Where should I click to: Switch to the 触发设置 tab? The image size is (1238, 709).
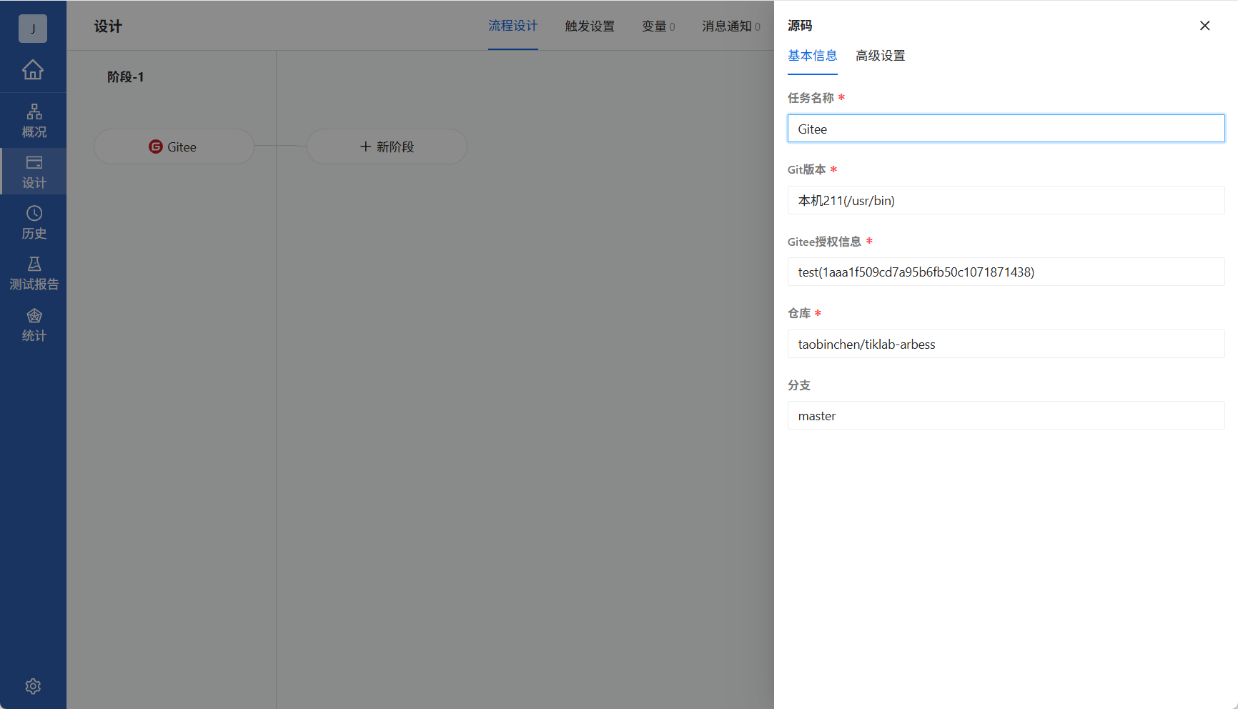[x=589, y=26]
